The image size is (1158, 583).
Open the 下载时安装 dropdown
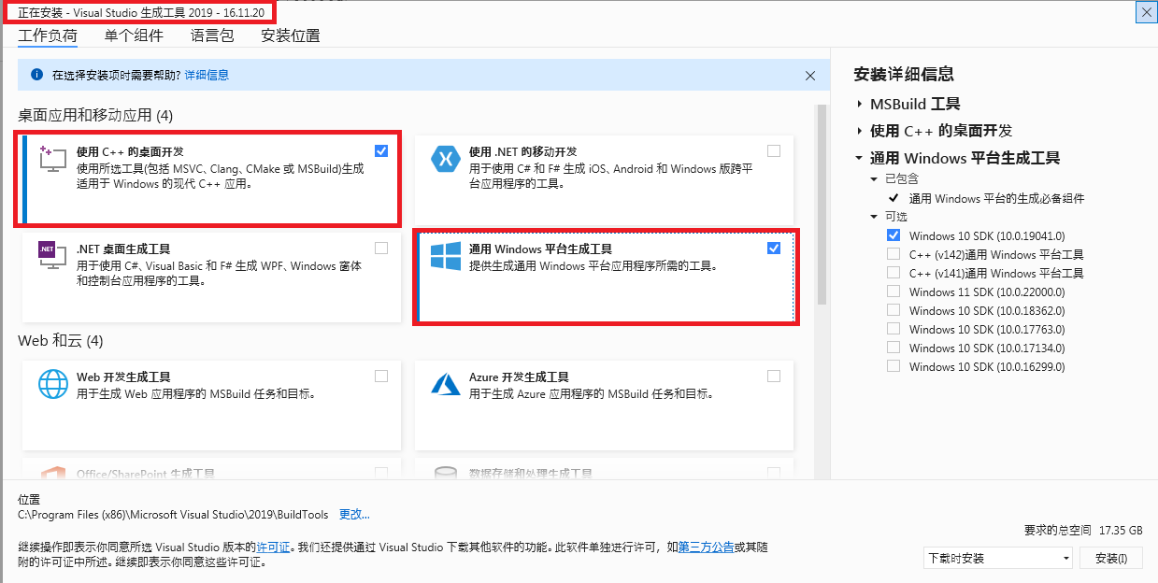[x=996, y=558]
